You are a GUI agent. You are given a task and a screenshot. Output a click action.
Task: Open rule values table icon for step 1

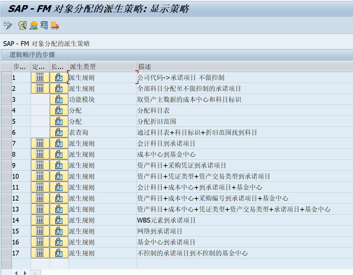pos(40,77)
